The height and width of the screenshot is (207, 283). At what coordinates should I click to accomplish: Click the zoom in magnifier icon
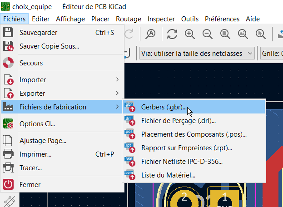pyautogui.click(x=190, y=34)
